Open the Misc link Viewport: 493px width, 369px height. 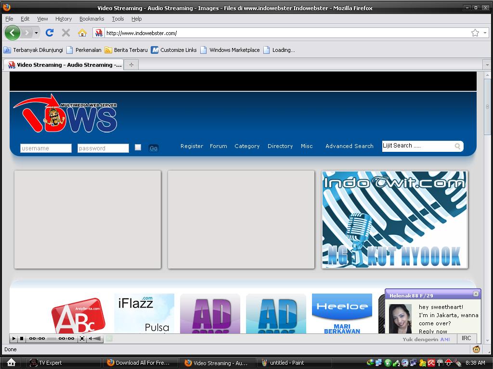[x=307, y=146]
